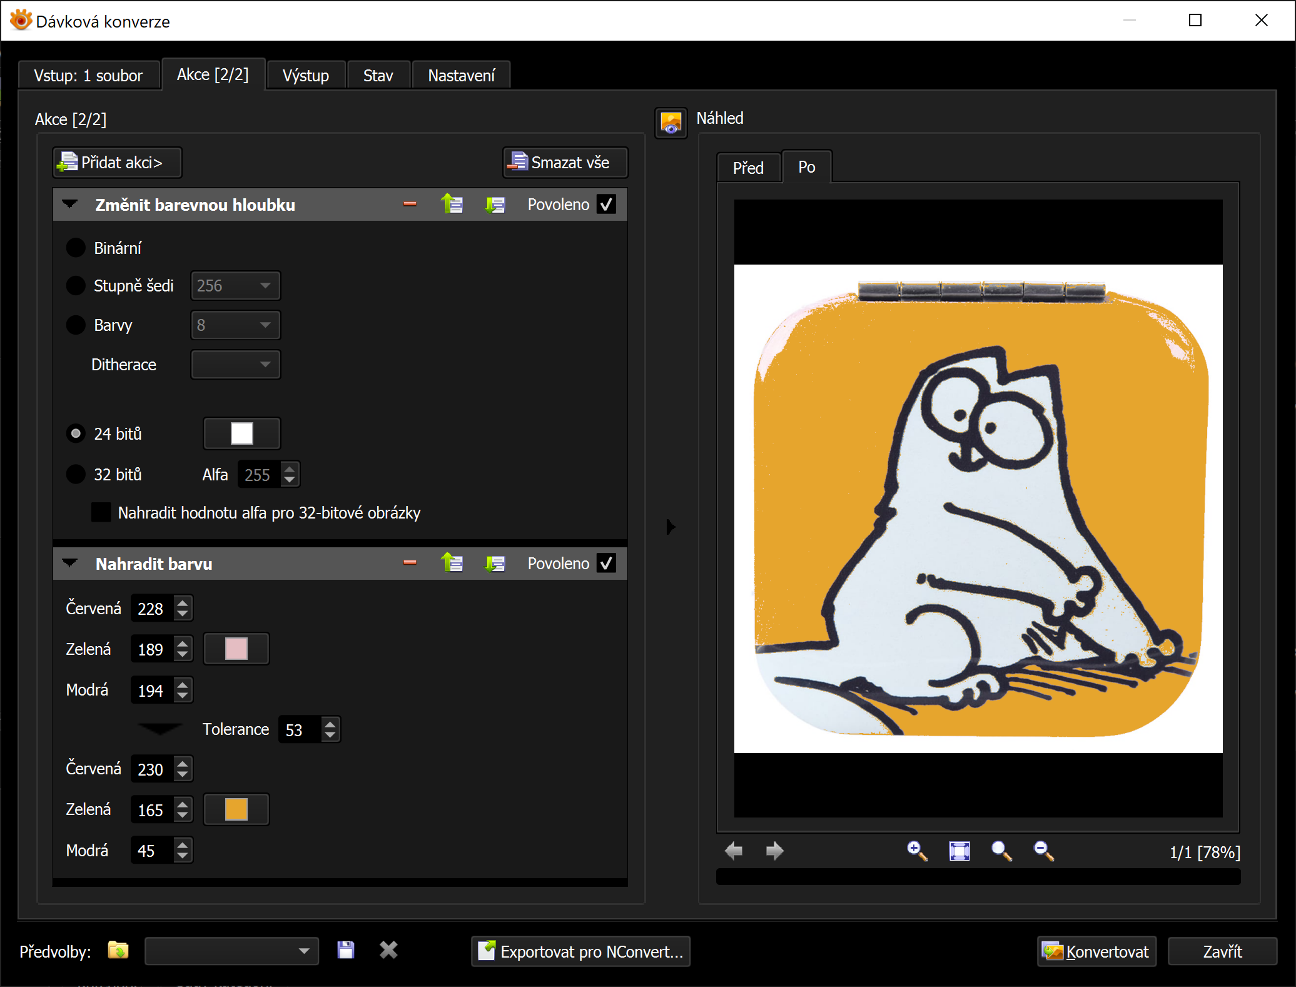The width and height of the screenshot is (1296, 987).
Task: Delete preset with the X icon
Action: click(388, 950)
